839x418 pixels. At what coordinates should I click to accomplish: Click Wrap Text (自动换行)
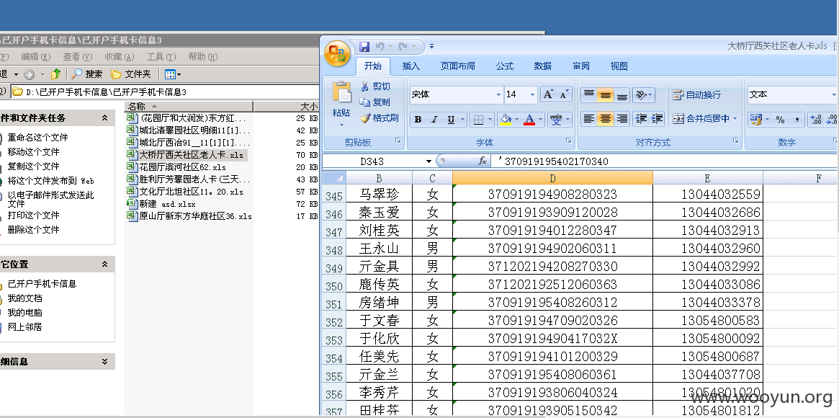click(x=696, y=94)
